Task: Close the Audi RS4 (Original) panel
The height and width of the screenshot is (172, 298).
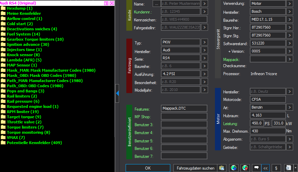Action: [x=112, y=3]
